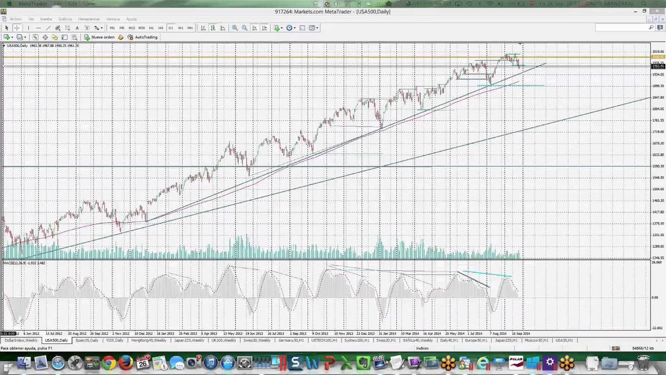
Task: Choose the horizontal line drawing tool
Action: (x=38, y=28)
